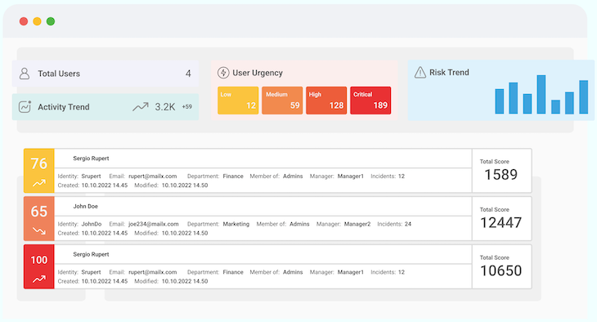Select the Low urgency tile
The image size is (597, 322).
238,101
